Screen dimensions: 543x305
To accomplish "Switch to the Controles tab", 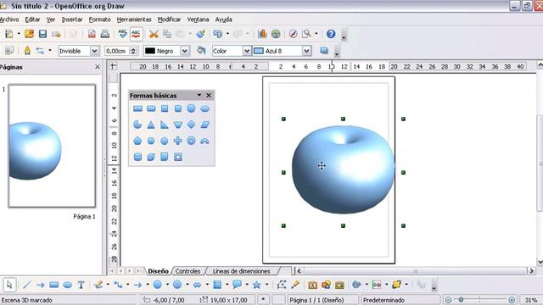I will [188, 271].
